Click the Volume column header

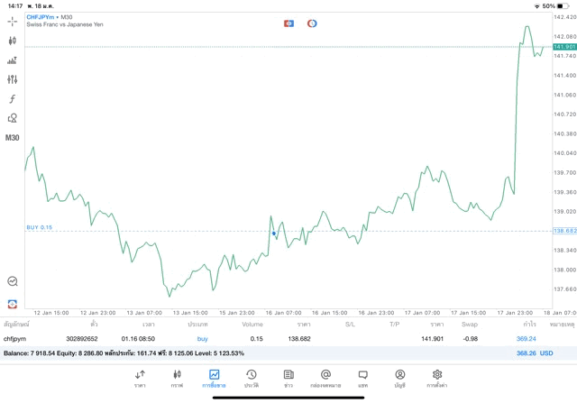pyautogui.click(x=252, y=325)
